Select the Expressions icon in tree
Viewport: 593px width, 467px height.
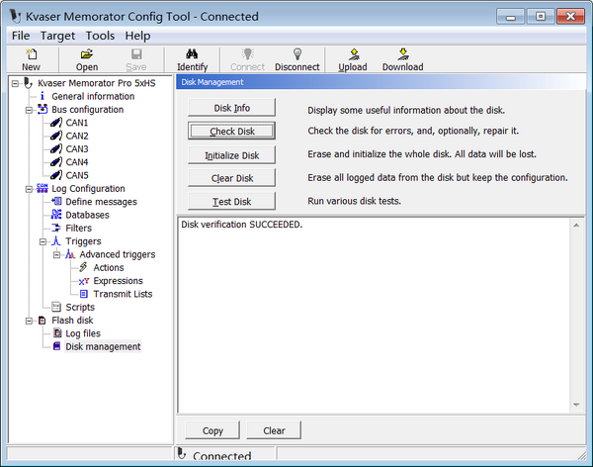pos(84,281)
